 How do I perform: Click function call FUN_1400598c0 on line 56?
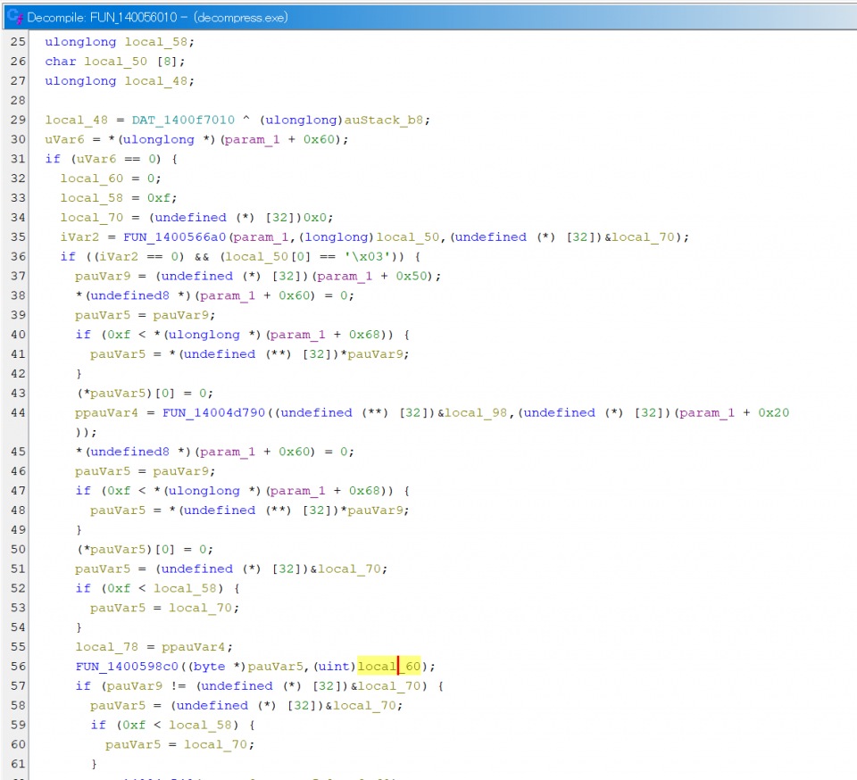(127, 667)
